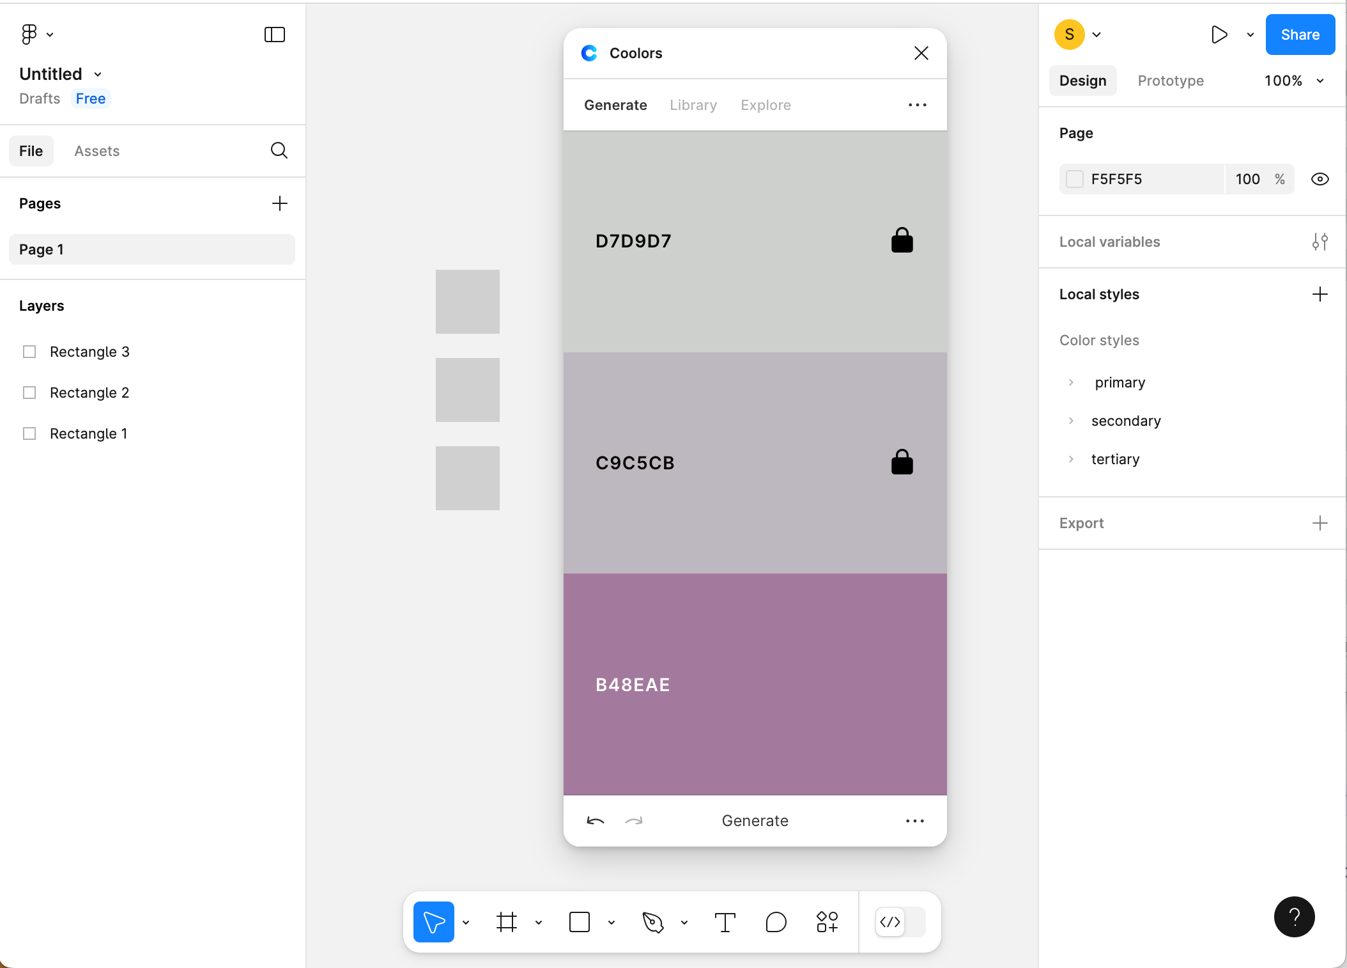Image resolution: width=1347 pixels, height=968 pixels.
Task: Switch to the Prototype tab
Action: pos(1171,81)
